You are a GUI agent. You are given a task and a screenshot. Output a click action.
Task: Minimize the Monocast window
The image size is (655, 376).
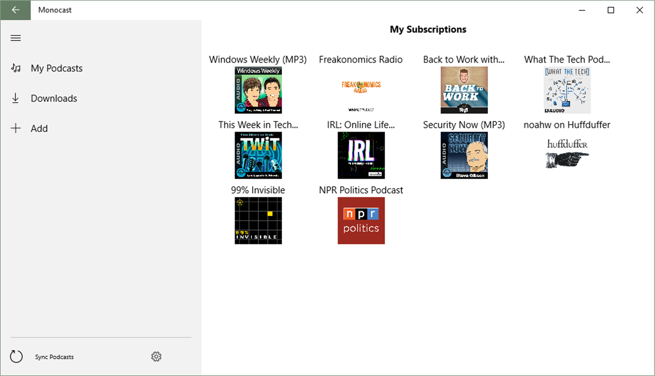click(x=582, y=10)
